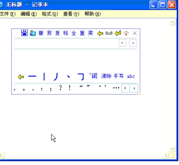Page punctuation row left with arrow
The image size is (179, 165).
click(x=125, y=88)
